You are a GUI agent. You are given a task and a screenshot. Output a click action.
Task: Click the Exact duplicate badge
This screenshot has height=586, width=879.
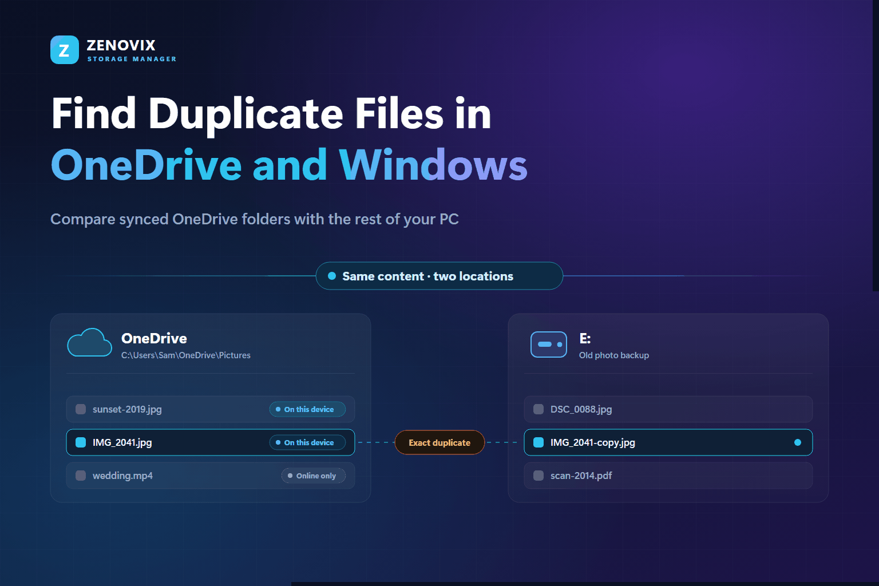pos(439,442)
